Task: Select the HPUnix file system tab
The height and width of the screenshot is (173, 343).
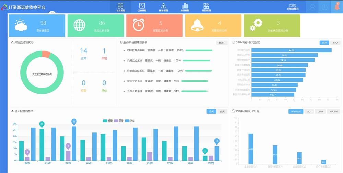Action: point(334,112)
